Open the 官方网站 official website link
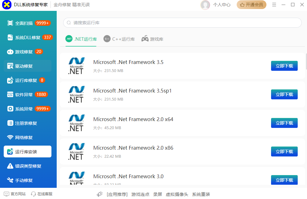The width and height of the screenshot is (307, 199). [x=15, y=194]
